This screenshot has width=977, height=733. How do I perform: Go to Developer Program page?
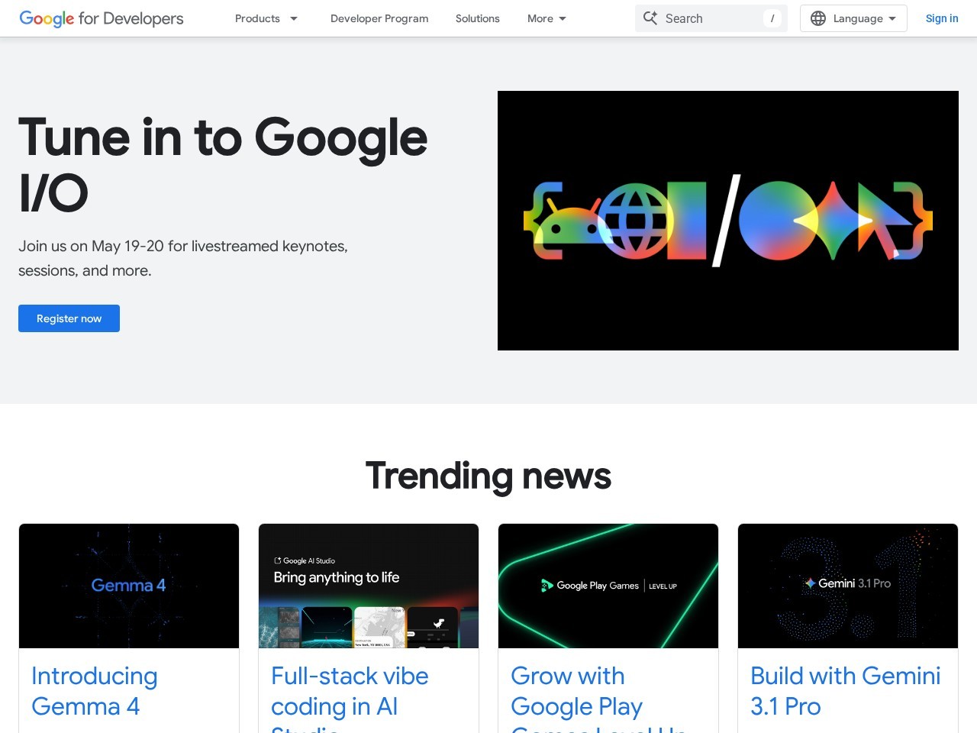pyautogui.click(x=379, y=18)
